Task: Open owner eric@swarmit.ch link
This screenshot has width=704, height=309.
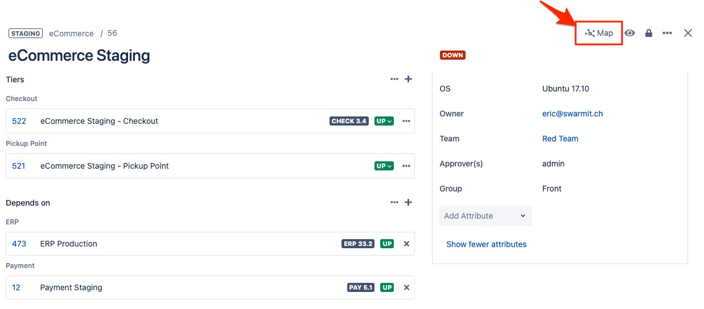Action: click(572, 114)
